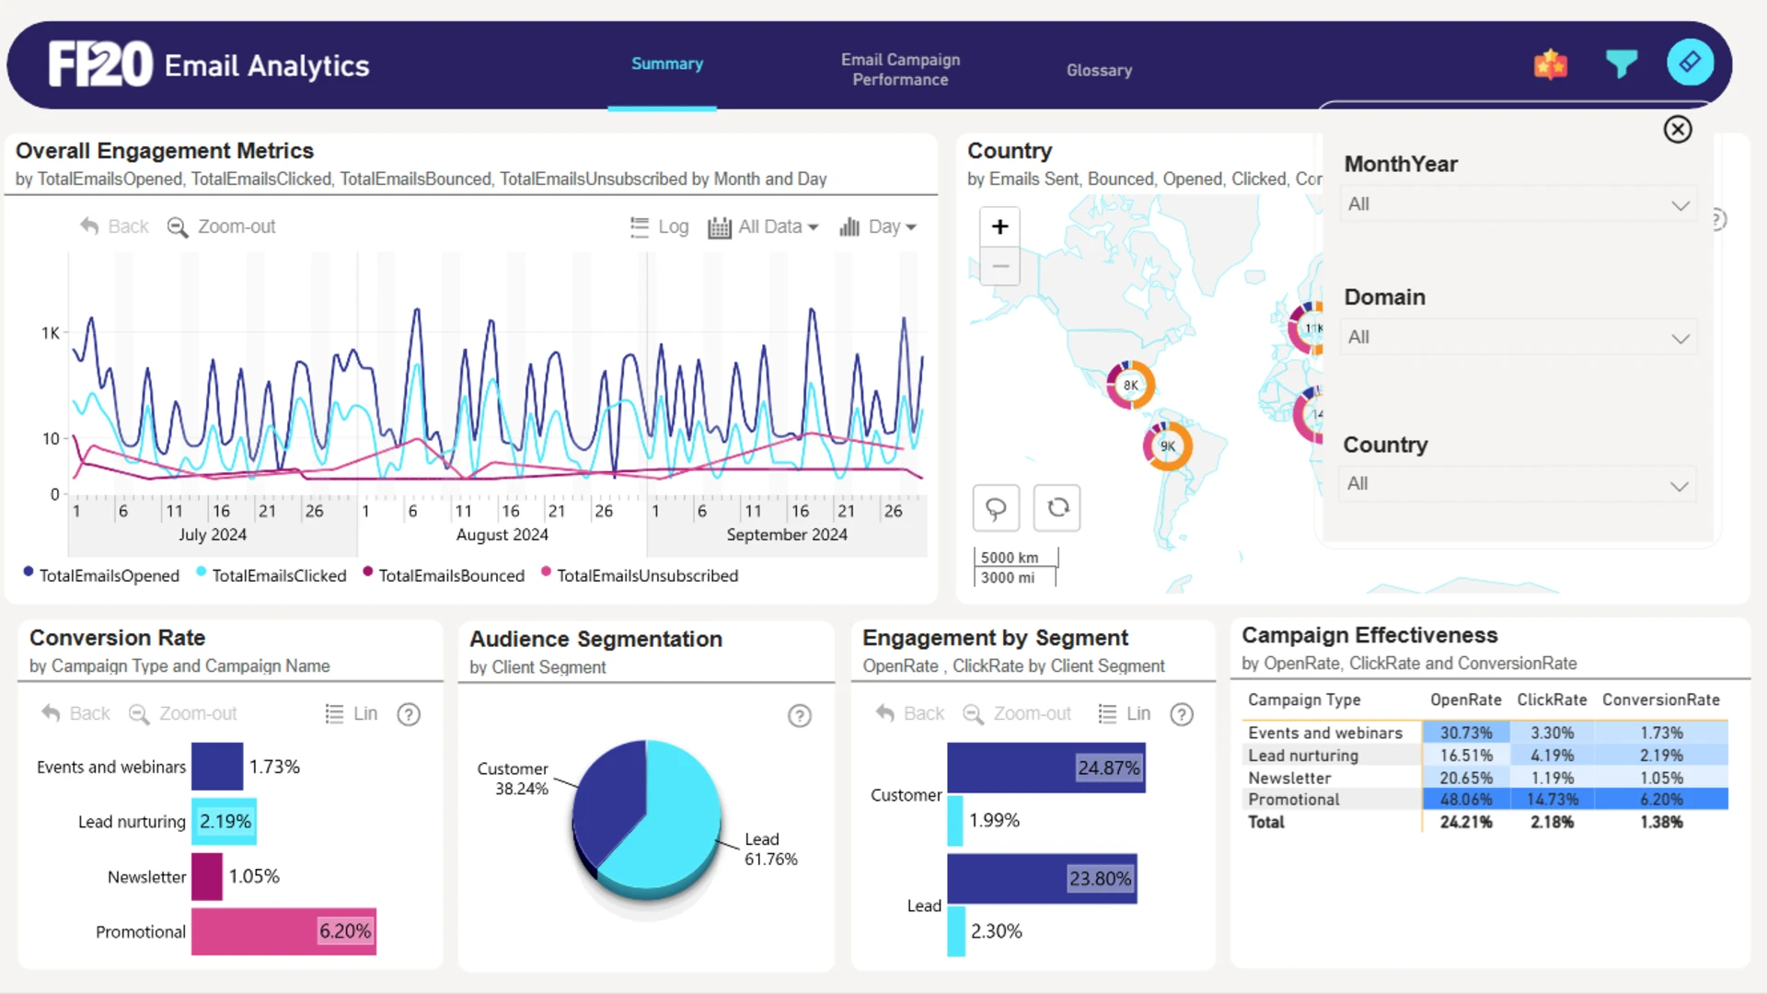Toggle Lin scale in Engagement by Segment
1767x994 pixels.
1124,713
